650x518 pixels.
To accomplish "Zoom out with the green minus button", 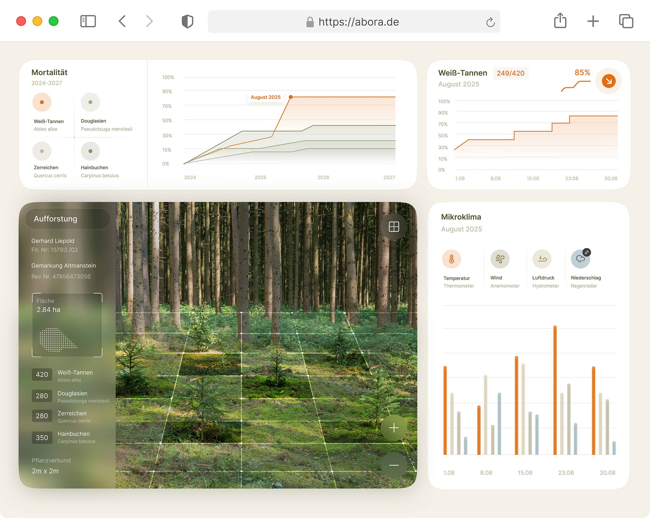I will click(394, 465).
